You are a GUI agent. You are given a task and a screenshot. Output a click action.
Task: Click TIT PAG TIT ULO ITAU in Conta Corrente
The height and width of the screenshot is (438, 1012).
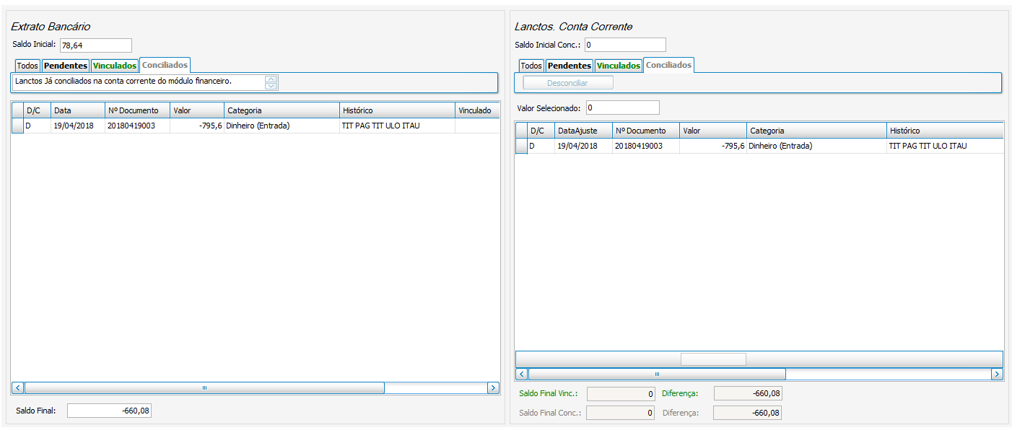[x=928, y=146]
